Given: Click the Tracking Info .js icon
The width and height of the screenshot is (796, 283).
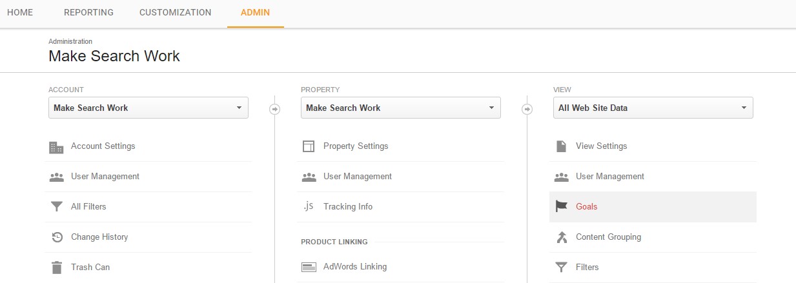Looking at the screenshot, I should click(x=309, y=207).
